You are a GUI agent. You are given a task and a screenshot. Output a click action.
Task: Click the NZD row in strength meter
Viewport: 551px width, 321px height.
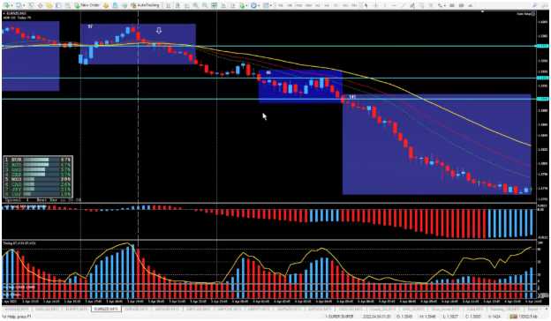pos(38,179)
